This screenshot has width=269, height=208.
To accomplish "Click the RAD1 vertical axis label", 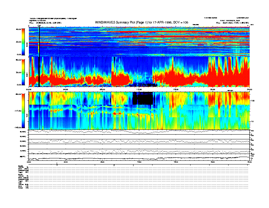I will (x=27, y=75).
